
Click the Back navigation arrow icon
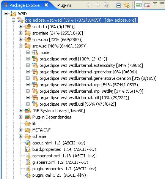(89, 5)
